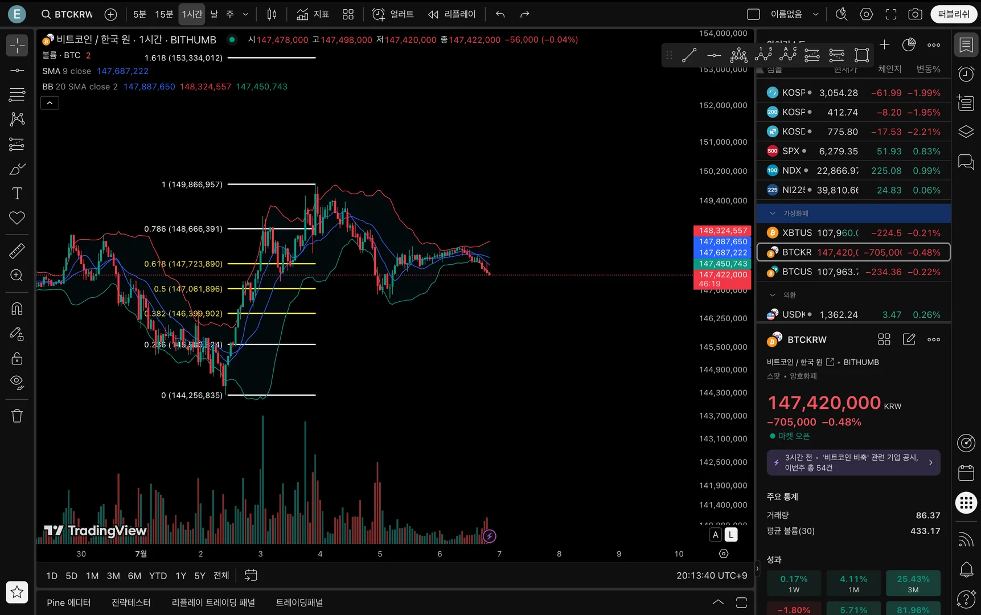This screenshot has width=981, height=615.
Task: Open the Pine 에디터 tab
Action: click(x=69, y=602)
